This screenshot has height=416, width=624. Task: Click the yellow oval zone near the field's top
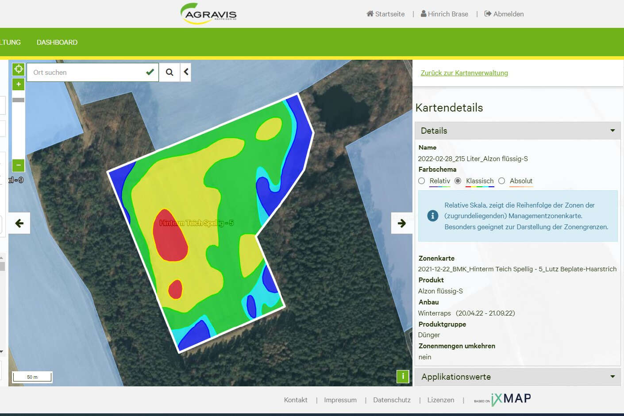[269, 129]
